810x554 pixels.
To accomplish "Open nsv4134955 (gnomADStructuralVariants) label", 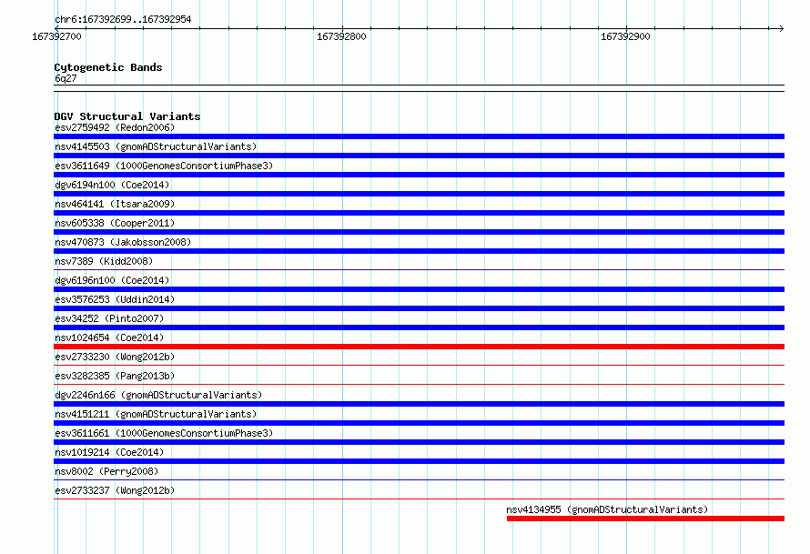I will pyautogui.click(x=607, y=509).
